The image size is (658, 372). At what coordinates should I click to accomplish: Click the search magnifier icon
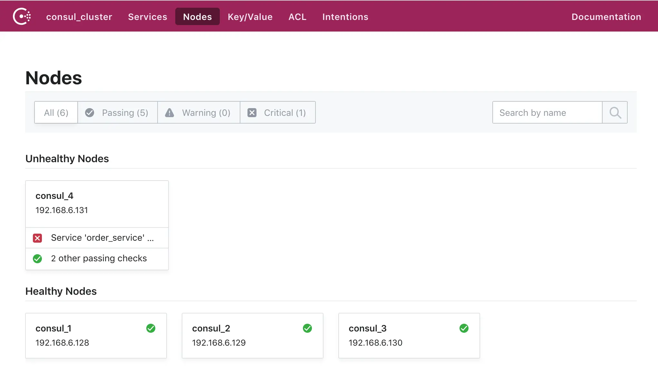coord(615,113)
